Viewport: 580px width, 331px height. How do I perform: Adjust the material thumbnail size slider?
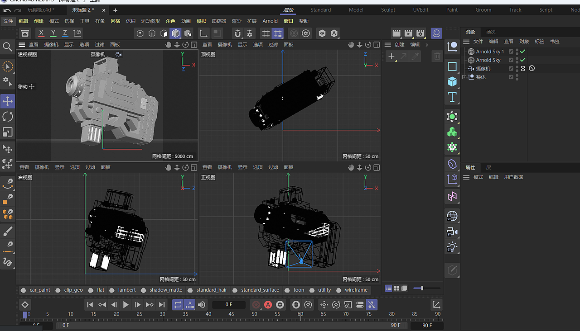[422, 288]
